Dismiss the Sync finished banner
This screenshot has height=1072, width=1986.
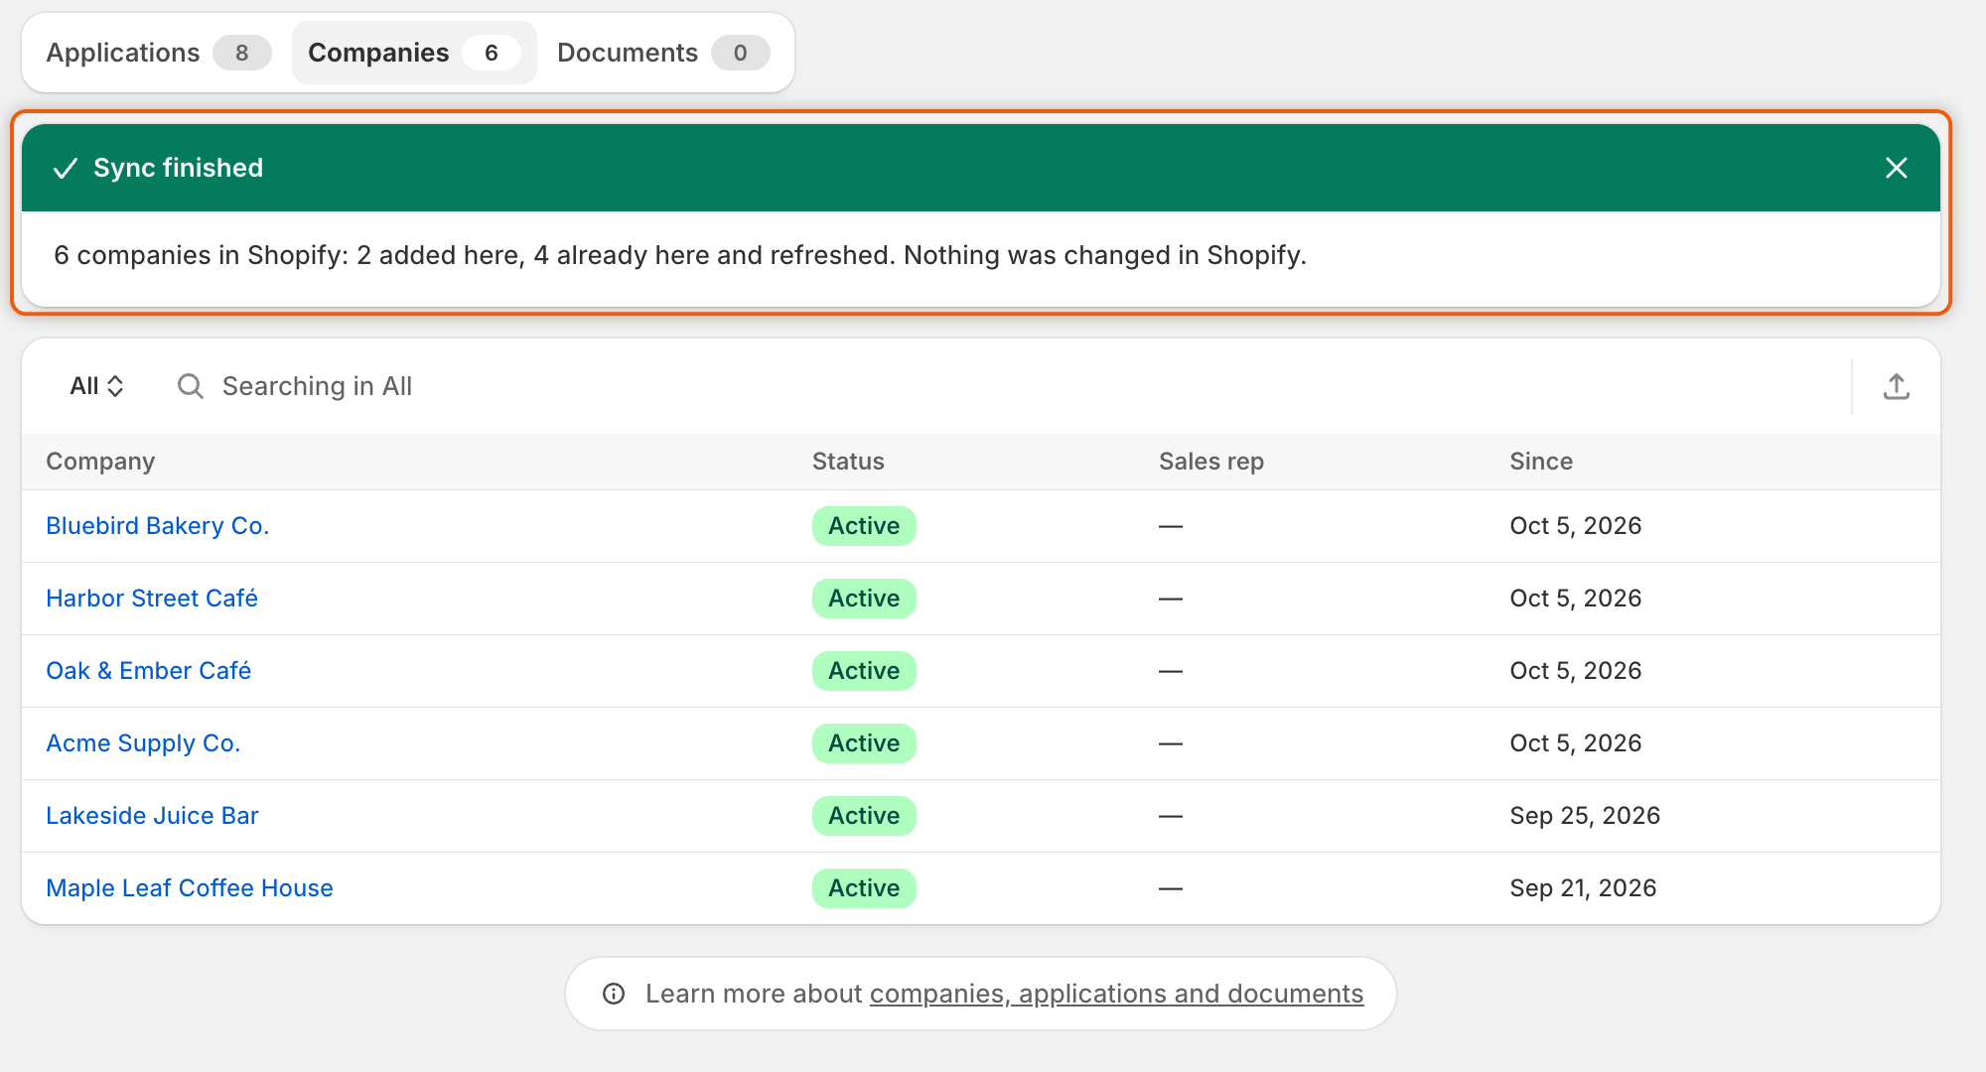[1896, 168]
